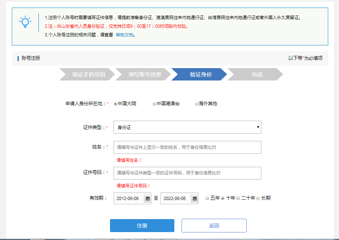
Task: Click the 2012-06-06 start date field
Action: click(129, 198)
